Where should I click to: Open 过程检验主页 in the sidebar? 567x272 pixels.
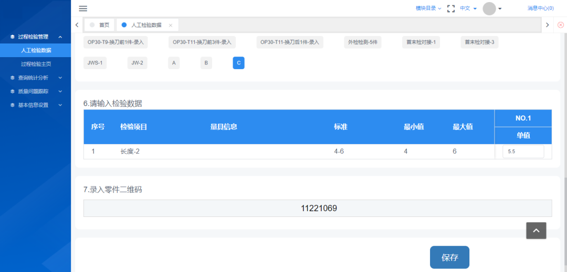click(x=36, y=64)
